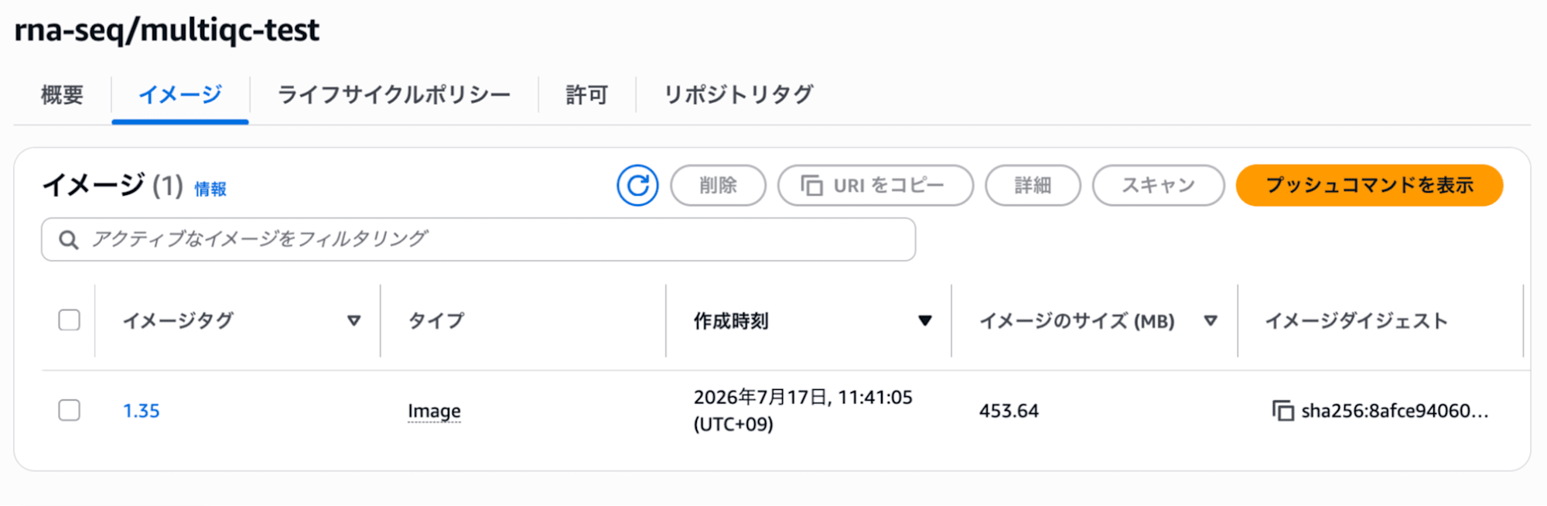The image size is (1547, 506).
Task: Open the 許可 tab
Action: point(587,95)
